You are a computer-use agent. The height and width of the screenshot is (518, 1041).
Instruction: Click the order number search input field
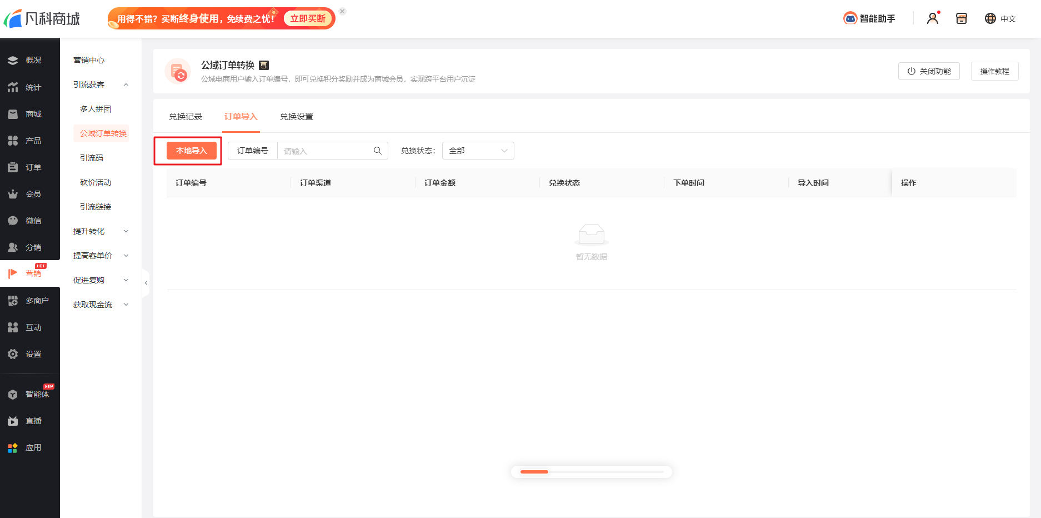pos(325,151)
